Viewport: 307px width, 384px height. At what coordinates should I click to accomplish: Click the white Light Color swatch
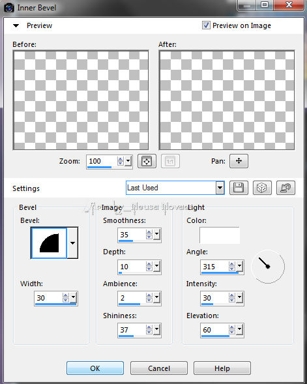pyautogui.click(x=220, y=235)
